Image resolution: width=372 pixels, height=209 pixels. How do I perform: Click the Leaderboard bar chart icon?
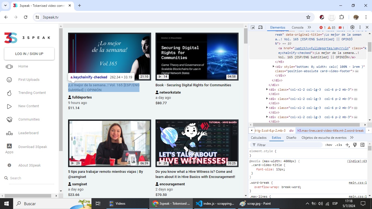pos(9,133)
